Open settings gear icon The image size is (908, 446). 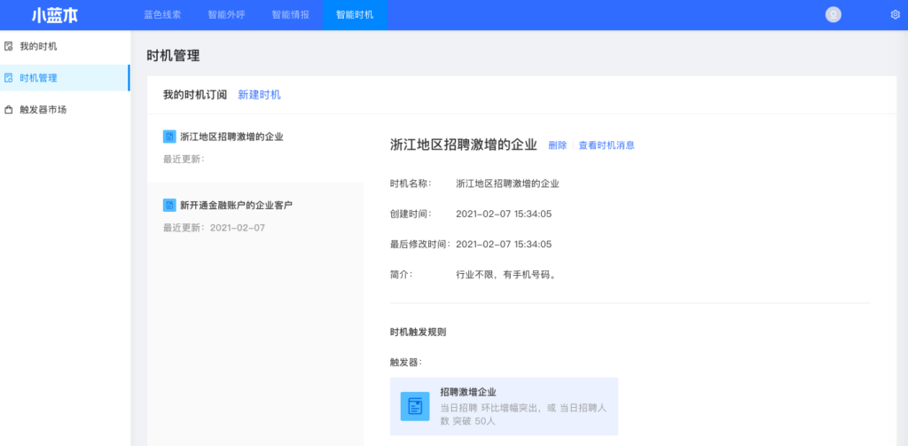point(895,15)
